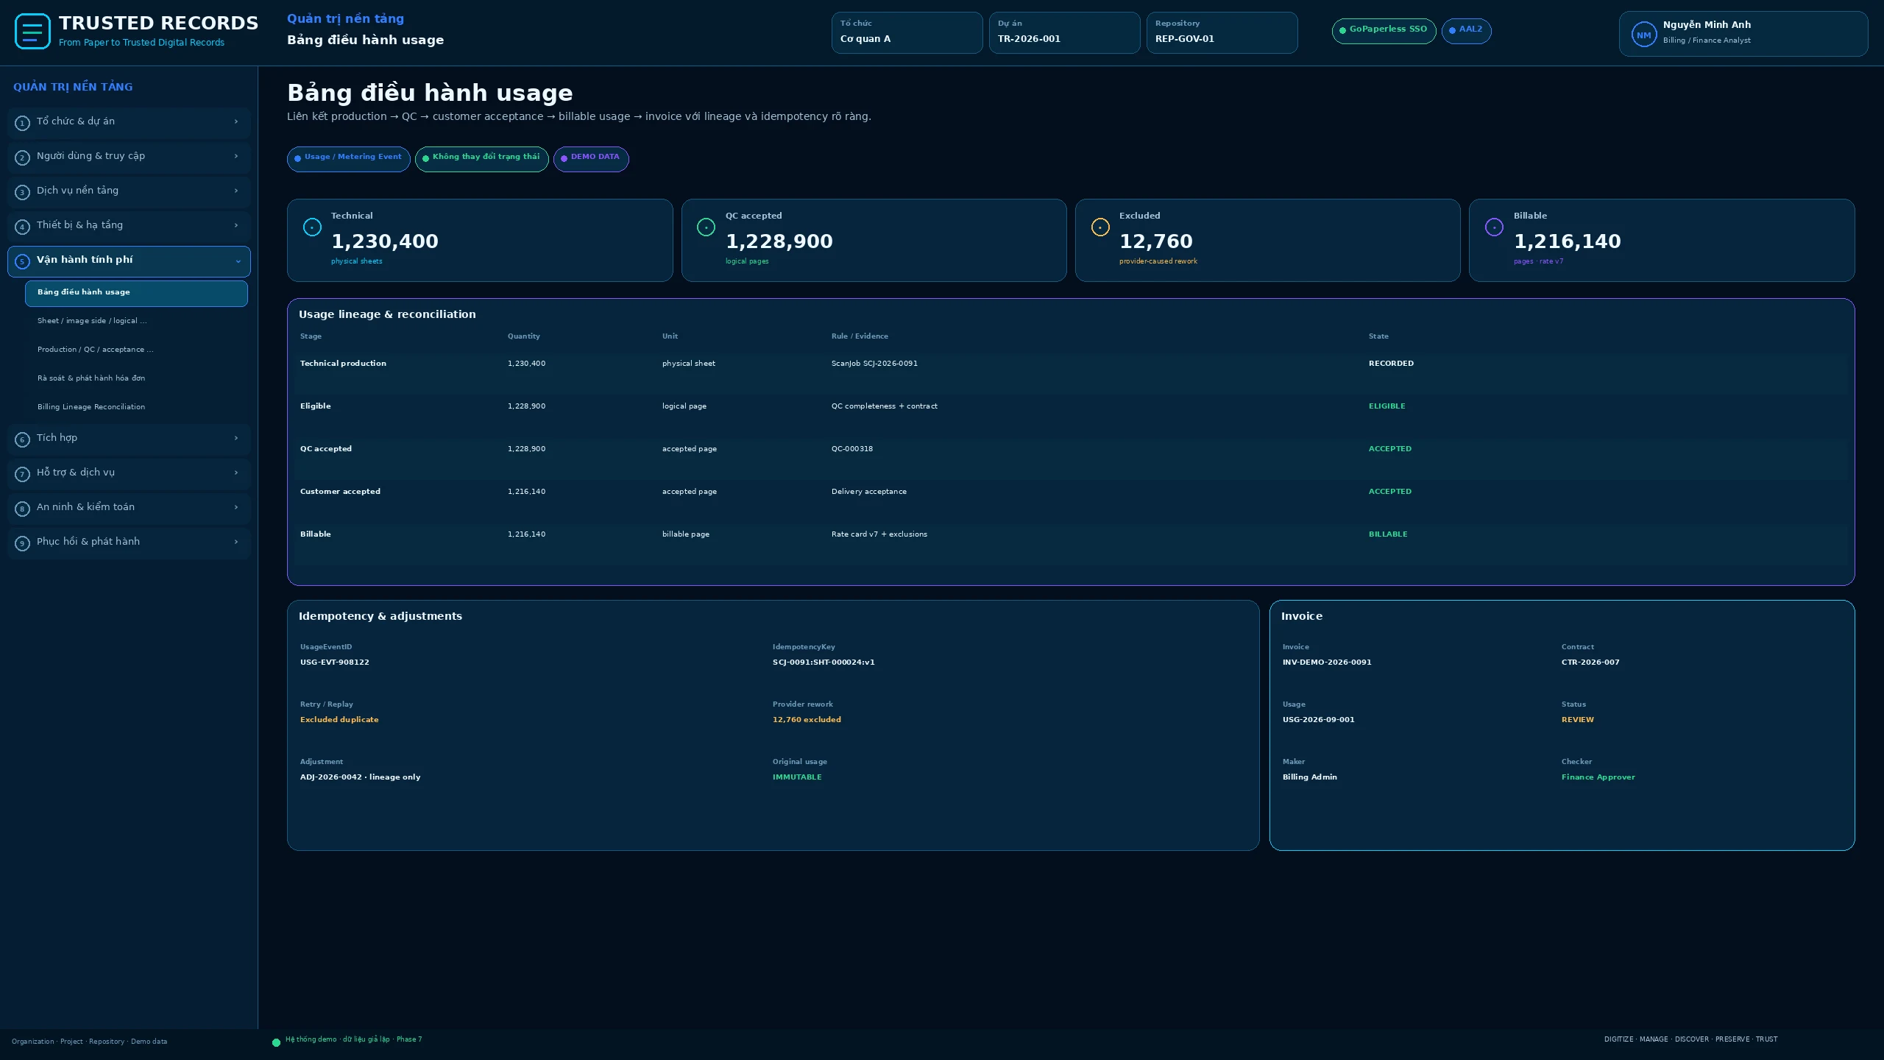This screenshot has height=1060, width=1884.
Task: Click invoice INV-DEMO-2026-0091
Action: [x=1327, y=662]
